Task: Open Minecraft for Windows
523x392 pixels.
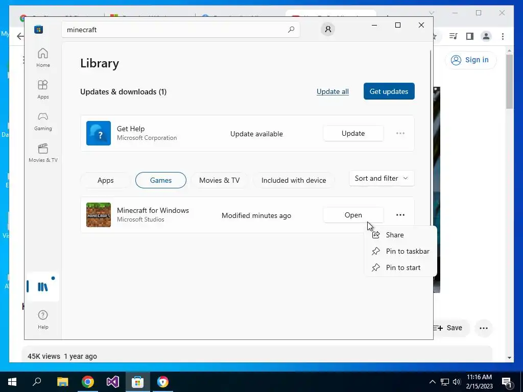Action: (353, 215)
